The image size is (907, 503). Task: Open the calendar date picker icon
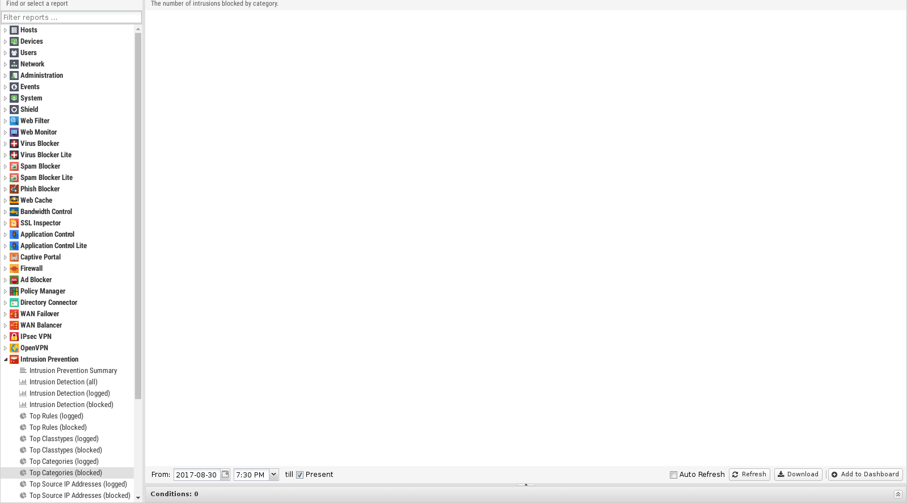tap(225, 475)
